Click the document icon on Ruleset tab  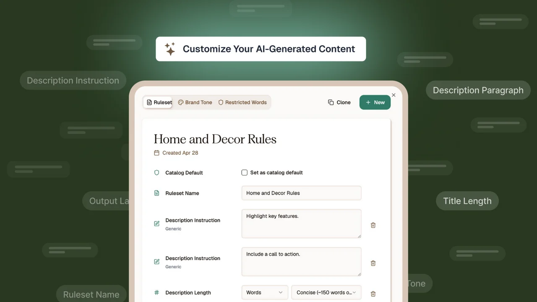[x=149, y=102]
